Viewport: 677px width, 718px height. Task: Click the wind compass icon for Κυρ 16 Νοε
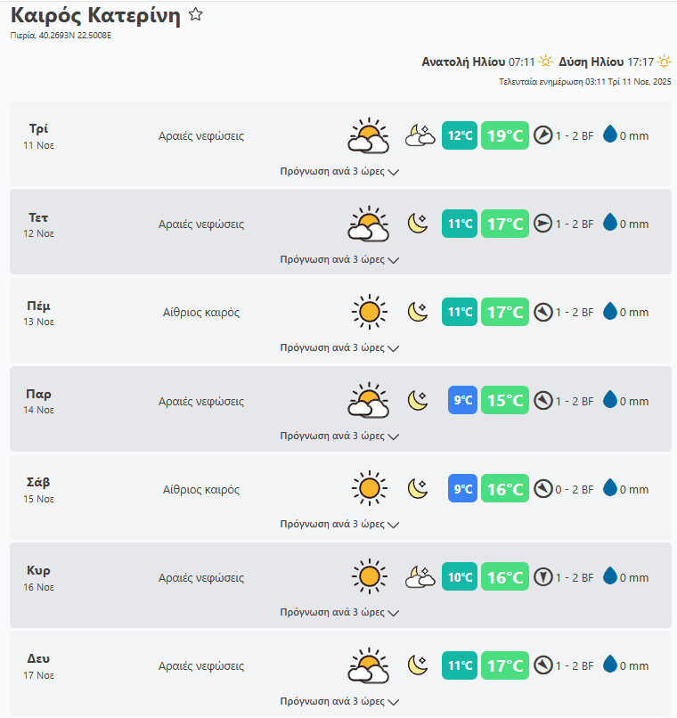tap(543, 577)
